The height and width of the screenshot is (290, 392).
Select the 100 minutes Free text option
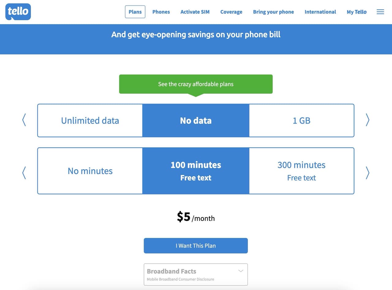pos(196,171)
